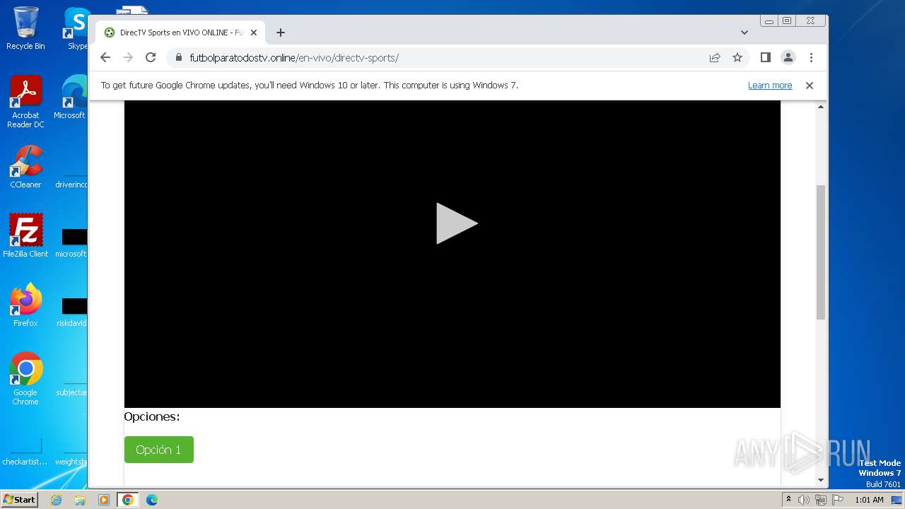Viewport: 905px width, 509px height.
Task: Toggle the Chrome side panel icon
Action: tap(765, 58)
